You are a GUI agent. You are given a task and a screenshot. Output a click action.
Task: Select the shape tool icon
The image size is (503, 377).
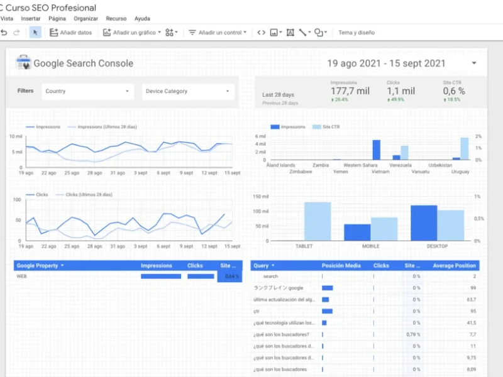(x=318, y=33)
